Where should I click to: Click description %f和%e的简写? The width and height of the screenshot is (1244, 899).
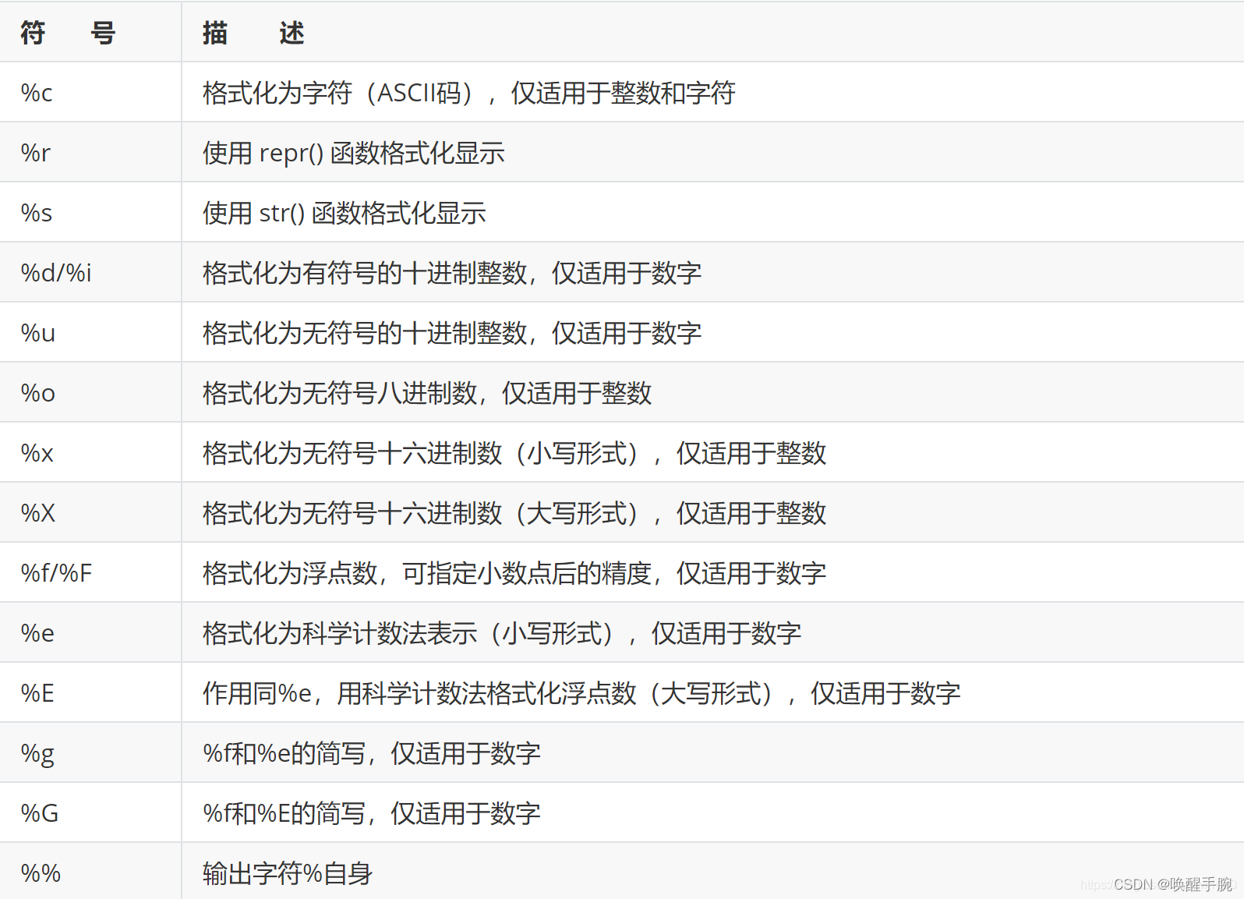284,753
